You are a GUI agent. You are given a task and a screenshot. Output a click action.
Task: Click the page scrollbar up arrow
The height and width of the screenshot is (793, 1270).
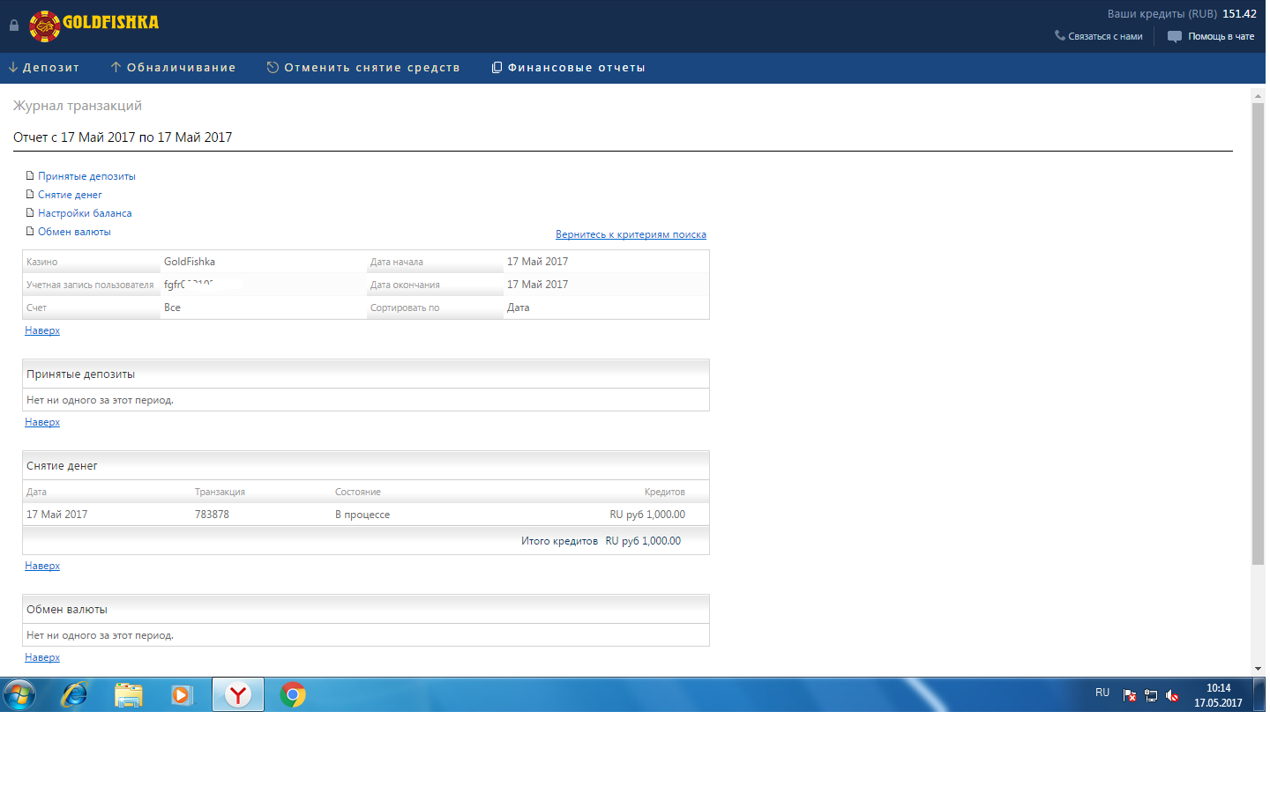tap(1258, 94)
